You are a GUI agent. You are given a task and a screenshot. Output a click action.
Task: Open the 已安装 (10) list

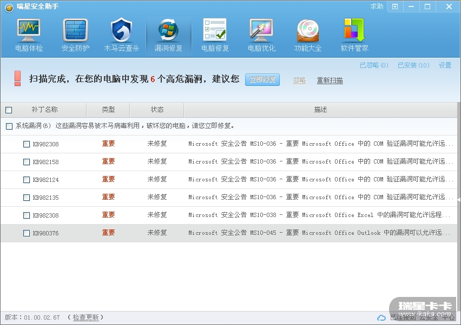[413, 65]
